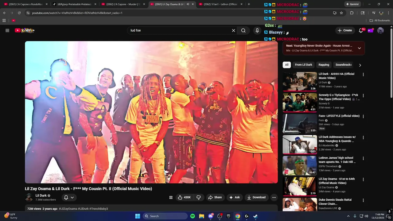Open options for Lil Durk Addresses issues video
This screenshot has width=393, height=221.
tap(363, 138)
